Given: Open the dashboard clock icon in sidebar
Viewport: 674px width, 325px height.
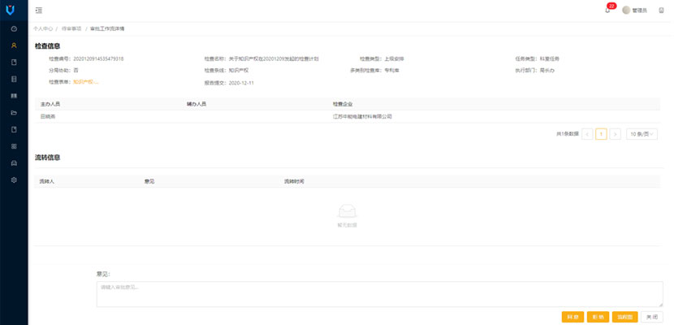Looking at the screenshot, I should pyautogui.click(x=14, y=28).
